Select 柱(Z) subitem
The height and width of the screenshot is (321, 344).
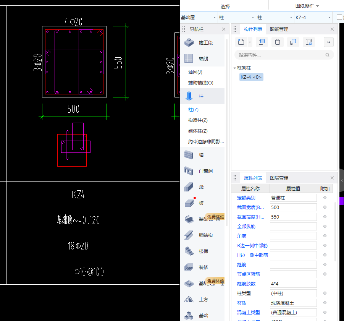193,110
